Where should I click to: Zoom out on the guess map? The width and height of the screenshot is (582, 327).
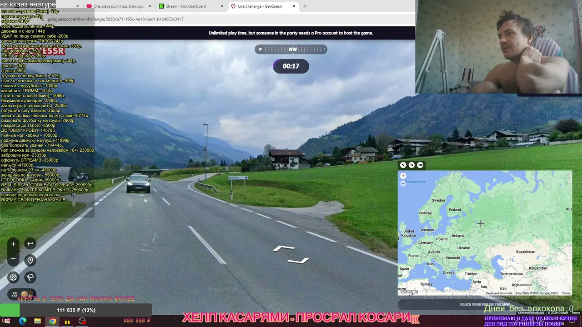(x=403, y=183)
